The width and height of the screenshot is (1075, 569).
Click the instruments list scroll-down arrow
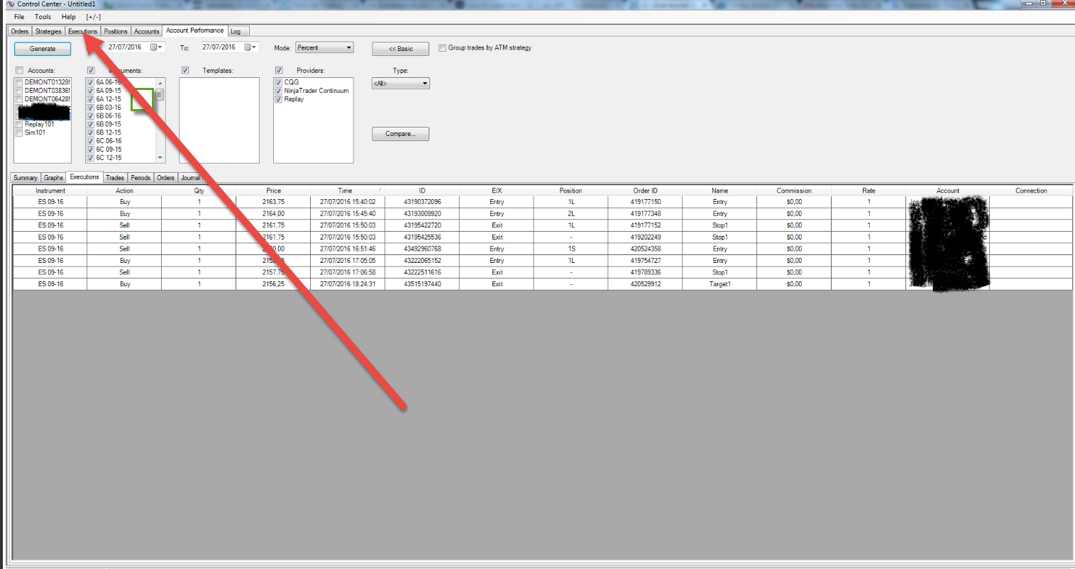point(160,157)
